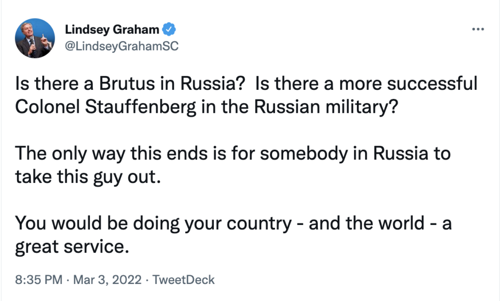Click the TweetDeck source label
500x301 pixels.
(x=183, y=280)
